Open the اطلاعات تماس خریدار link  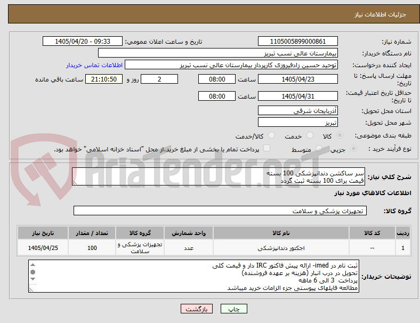(x=94, y=65)
